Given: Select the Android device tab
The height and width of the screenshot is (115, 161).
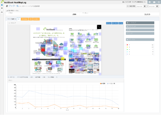Looking at the screenshot, I should tap(36, 19).
